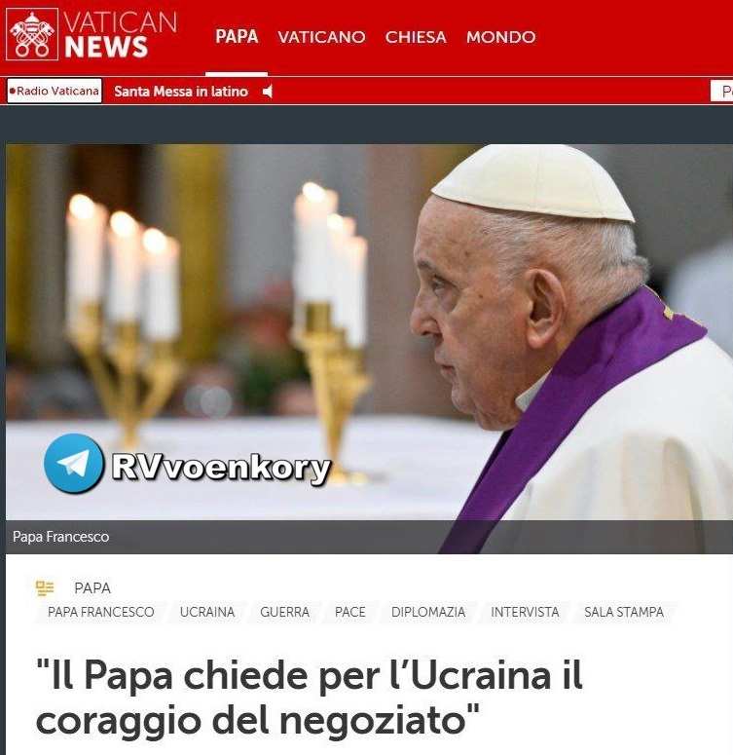Click the Vatican News wordmark text
This screenshot has width=733, height=755.
[x=121, y=34]
